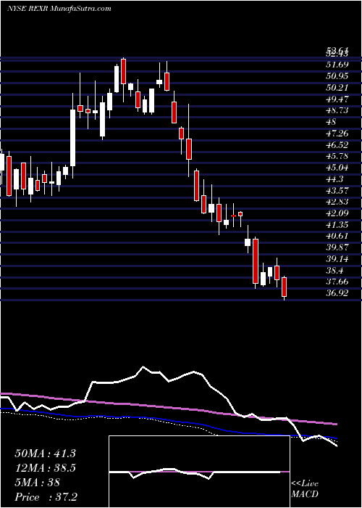This screenshot has height=508, width=362.
Task: Click the highest red candle near 51.69
Action: click(x=123, y=72)
